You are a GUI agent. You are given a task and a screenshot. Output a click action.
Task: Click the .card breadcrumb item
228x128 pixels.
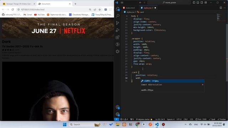(x=140, y=12)
